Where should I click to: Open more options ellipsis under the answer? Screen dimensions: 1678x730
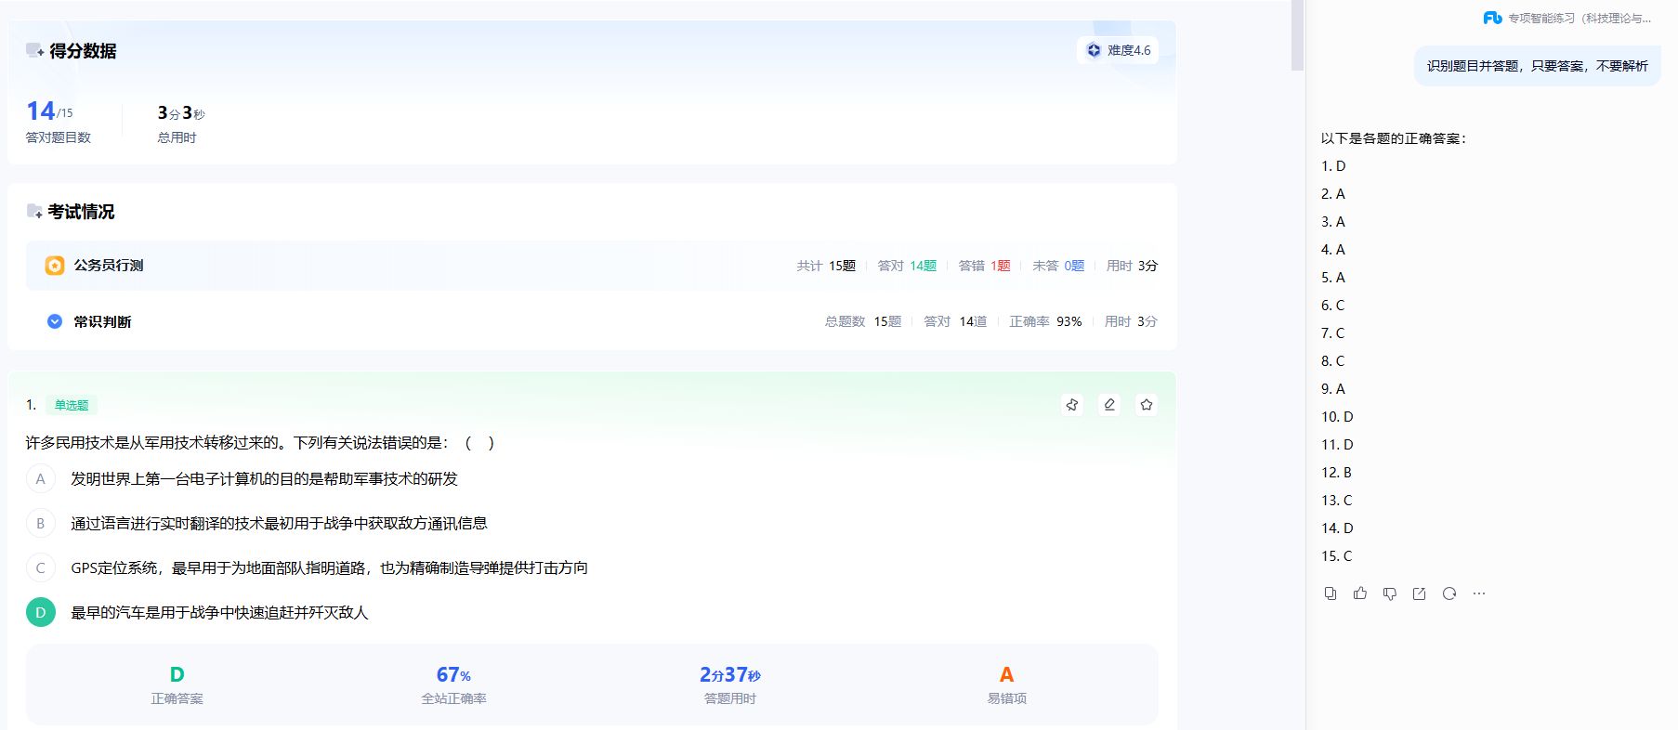pos(1479,593)
